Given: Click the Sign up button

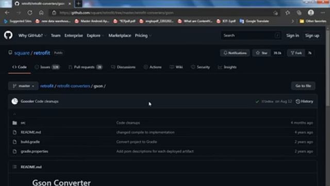Looking at the screenshot, I should (x=312, y=36).
